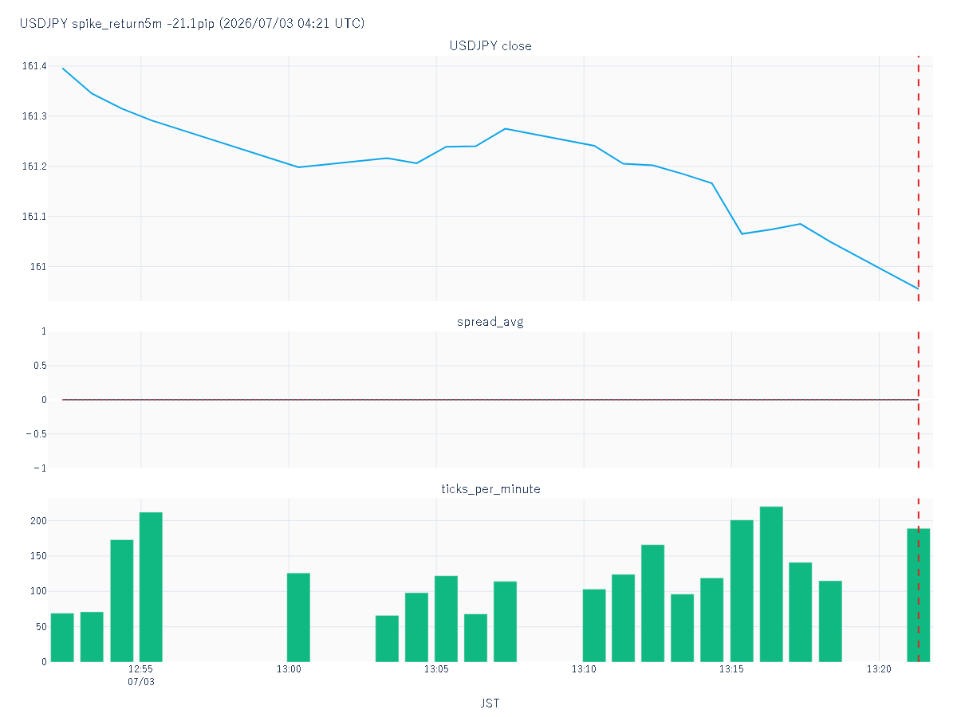This screenshot has height=717, width=957.
Task: Click the last tick bar at 13:21
Action: pos(919,595)
